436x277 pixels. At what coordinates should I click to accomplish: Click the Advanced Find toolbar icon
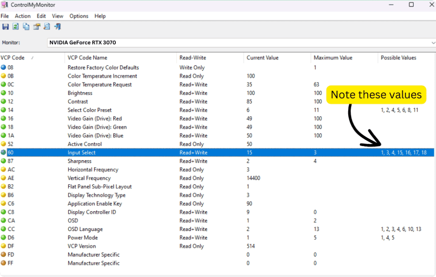pyautogui.click(x=46, y=26)
